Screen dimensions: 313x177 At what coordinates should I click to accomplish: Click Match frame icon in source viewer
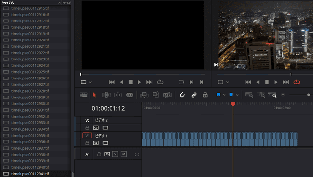[x=181, y=82]
